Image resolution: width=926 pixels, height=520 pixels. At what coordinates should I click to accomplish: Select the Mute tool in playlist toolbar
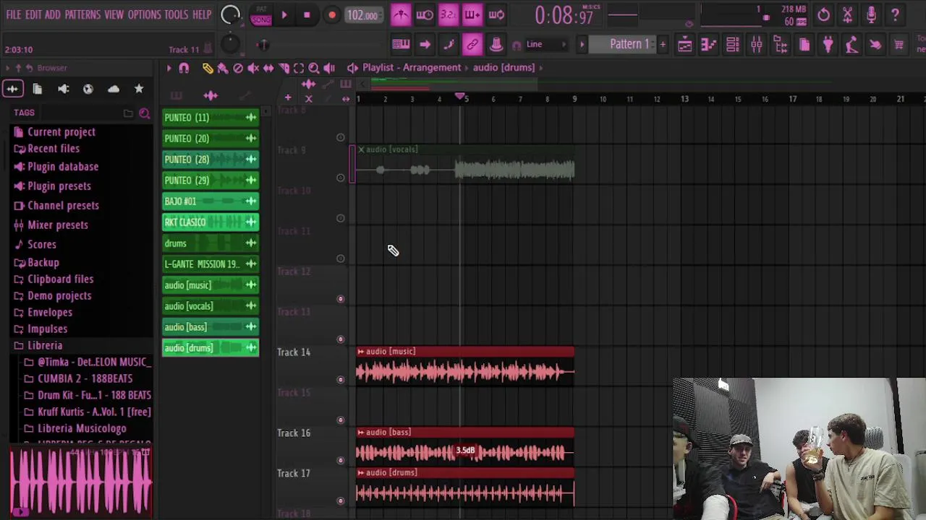pyautogui.click(x=253, y=68)
